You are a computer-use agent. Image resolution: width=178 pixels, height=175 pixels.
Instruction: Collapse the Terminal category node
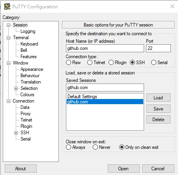pos(8,38)
